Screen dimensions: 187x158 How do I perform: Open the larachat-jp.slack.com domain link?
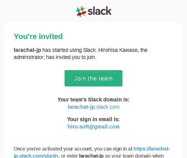[x=93, y=107]
